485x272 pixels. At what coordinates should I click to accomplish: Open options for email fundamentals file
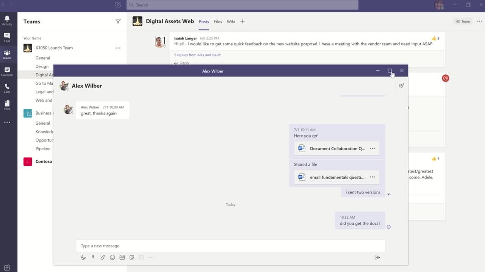point(372,177)
